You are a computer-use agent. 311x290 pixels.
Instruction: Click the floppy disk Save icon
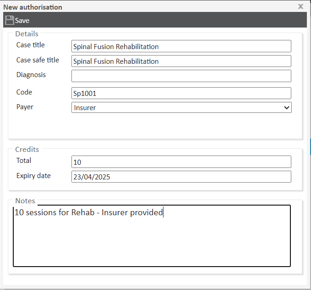tap(9, 20)
